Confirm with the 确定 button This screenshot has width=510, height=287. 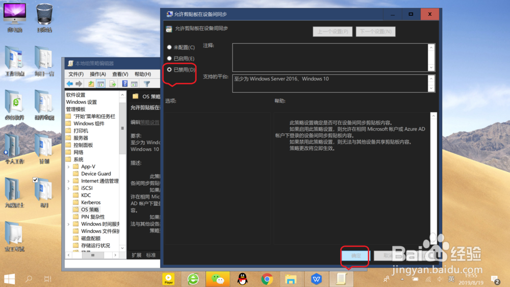[356, 256]
